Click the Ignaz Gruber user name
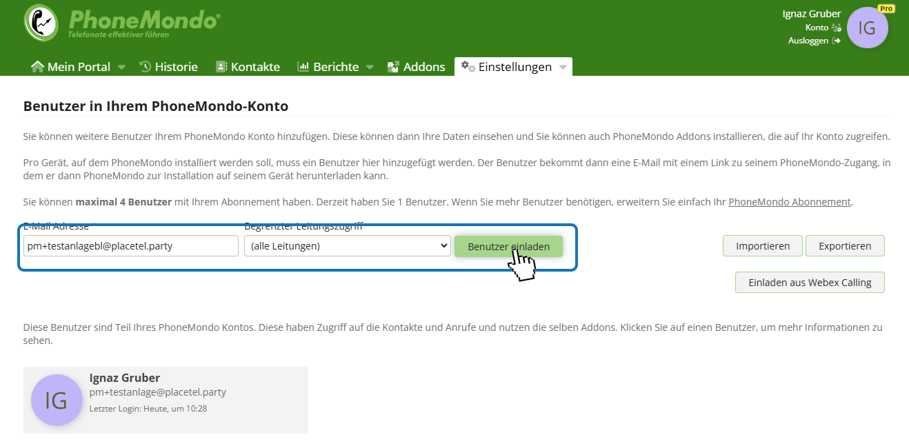The image size is (909, 446). tap(125, 378)
